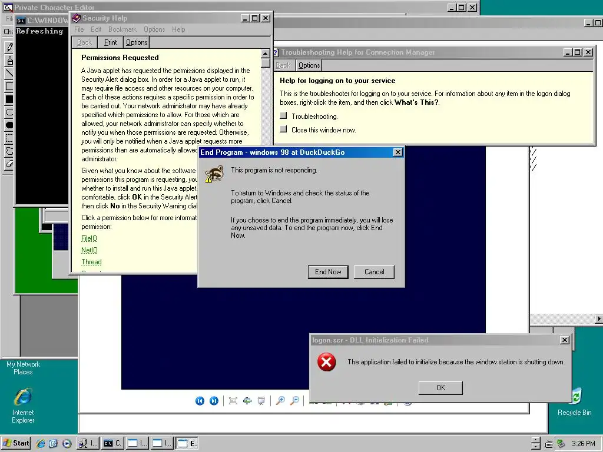
Task: Click the taskbar clock showing 3:26 PM
Action: (584, 444)
